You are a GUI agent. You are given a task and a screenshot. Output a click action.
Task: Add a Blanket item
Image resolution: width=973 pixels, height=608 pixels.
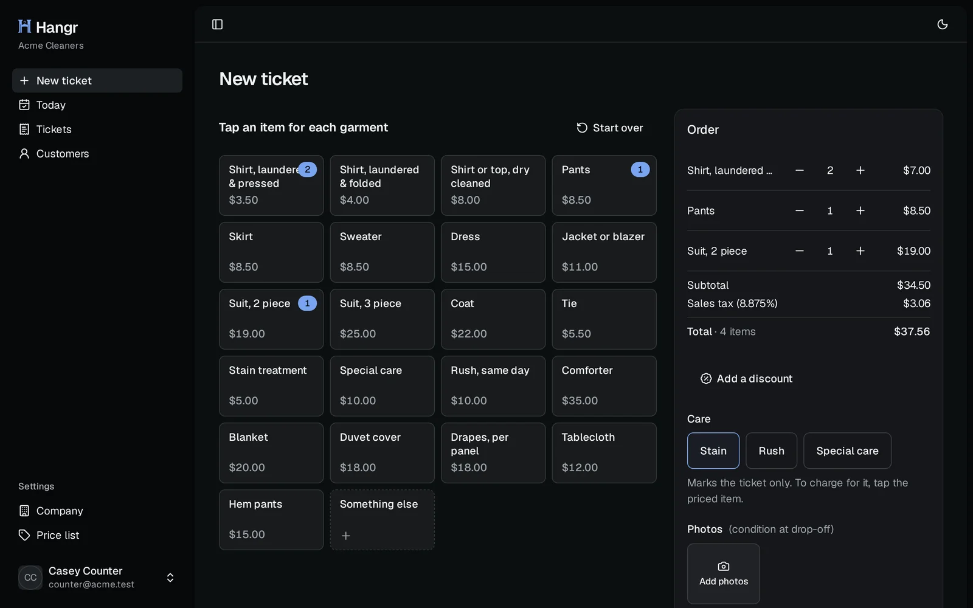pyautogui.click(x=271, y=453)
